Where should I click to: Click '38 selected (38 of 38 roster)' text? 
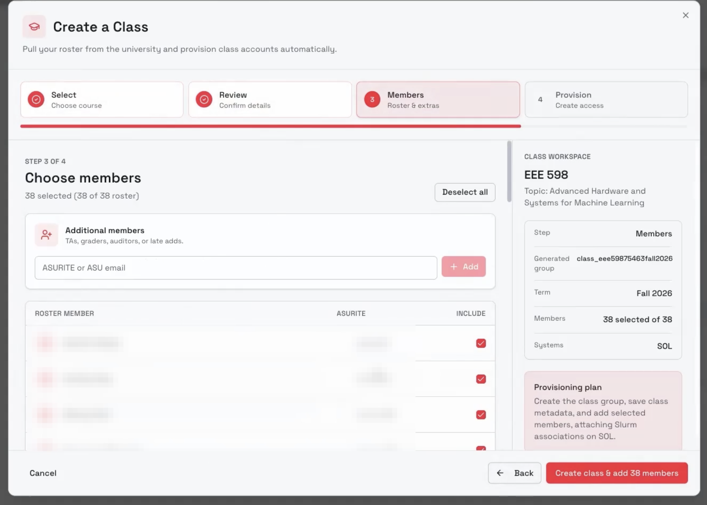(x=82, y=196)
